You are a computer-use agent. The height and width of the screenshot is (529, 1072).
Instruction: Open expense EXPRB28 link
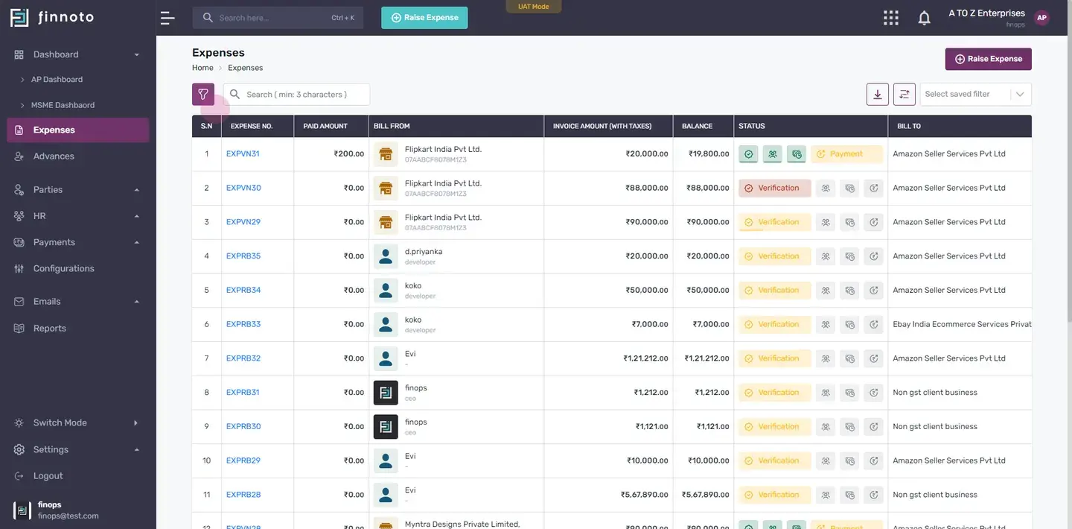[x=243, y=495]
